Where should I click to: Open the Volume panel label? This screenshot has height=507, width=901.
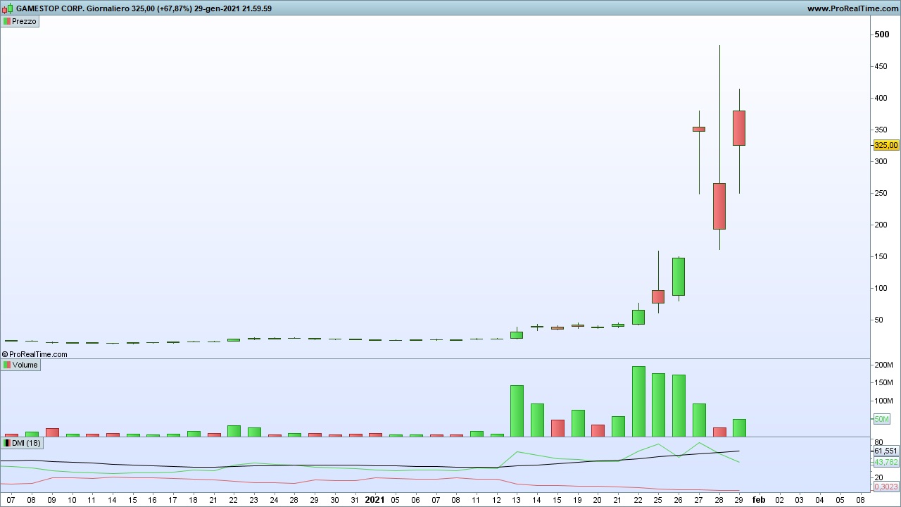pos(25,365)
